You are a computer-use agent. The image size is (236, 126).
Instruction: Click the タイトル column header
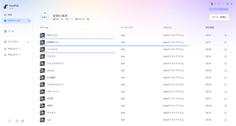[44, 27]
